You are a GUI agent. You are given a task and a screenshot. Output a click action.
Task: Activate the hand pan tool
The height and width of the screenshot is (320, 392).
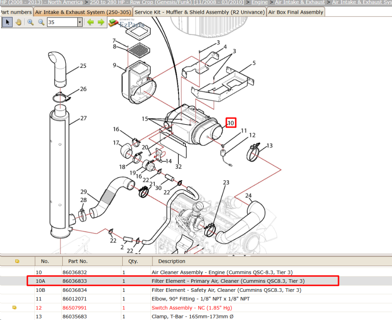[x=18, y=22]
